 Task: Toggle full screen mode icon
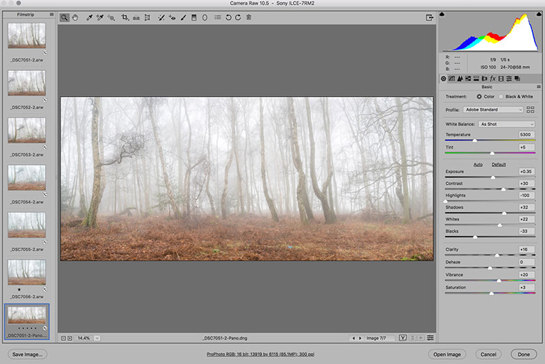tap(430, 18)
